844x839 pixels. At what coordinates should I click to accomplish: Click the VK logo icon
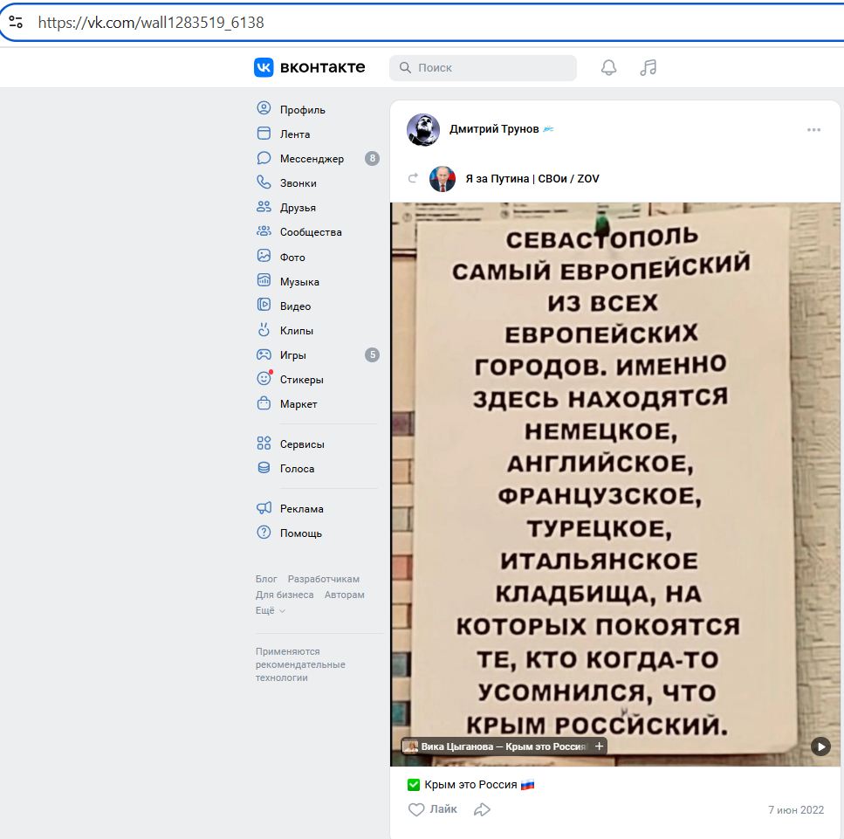point(264,67)
